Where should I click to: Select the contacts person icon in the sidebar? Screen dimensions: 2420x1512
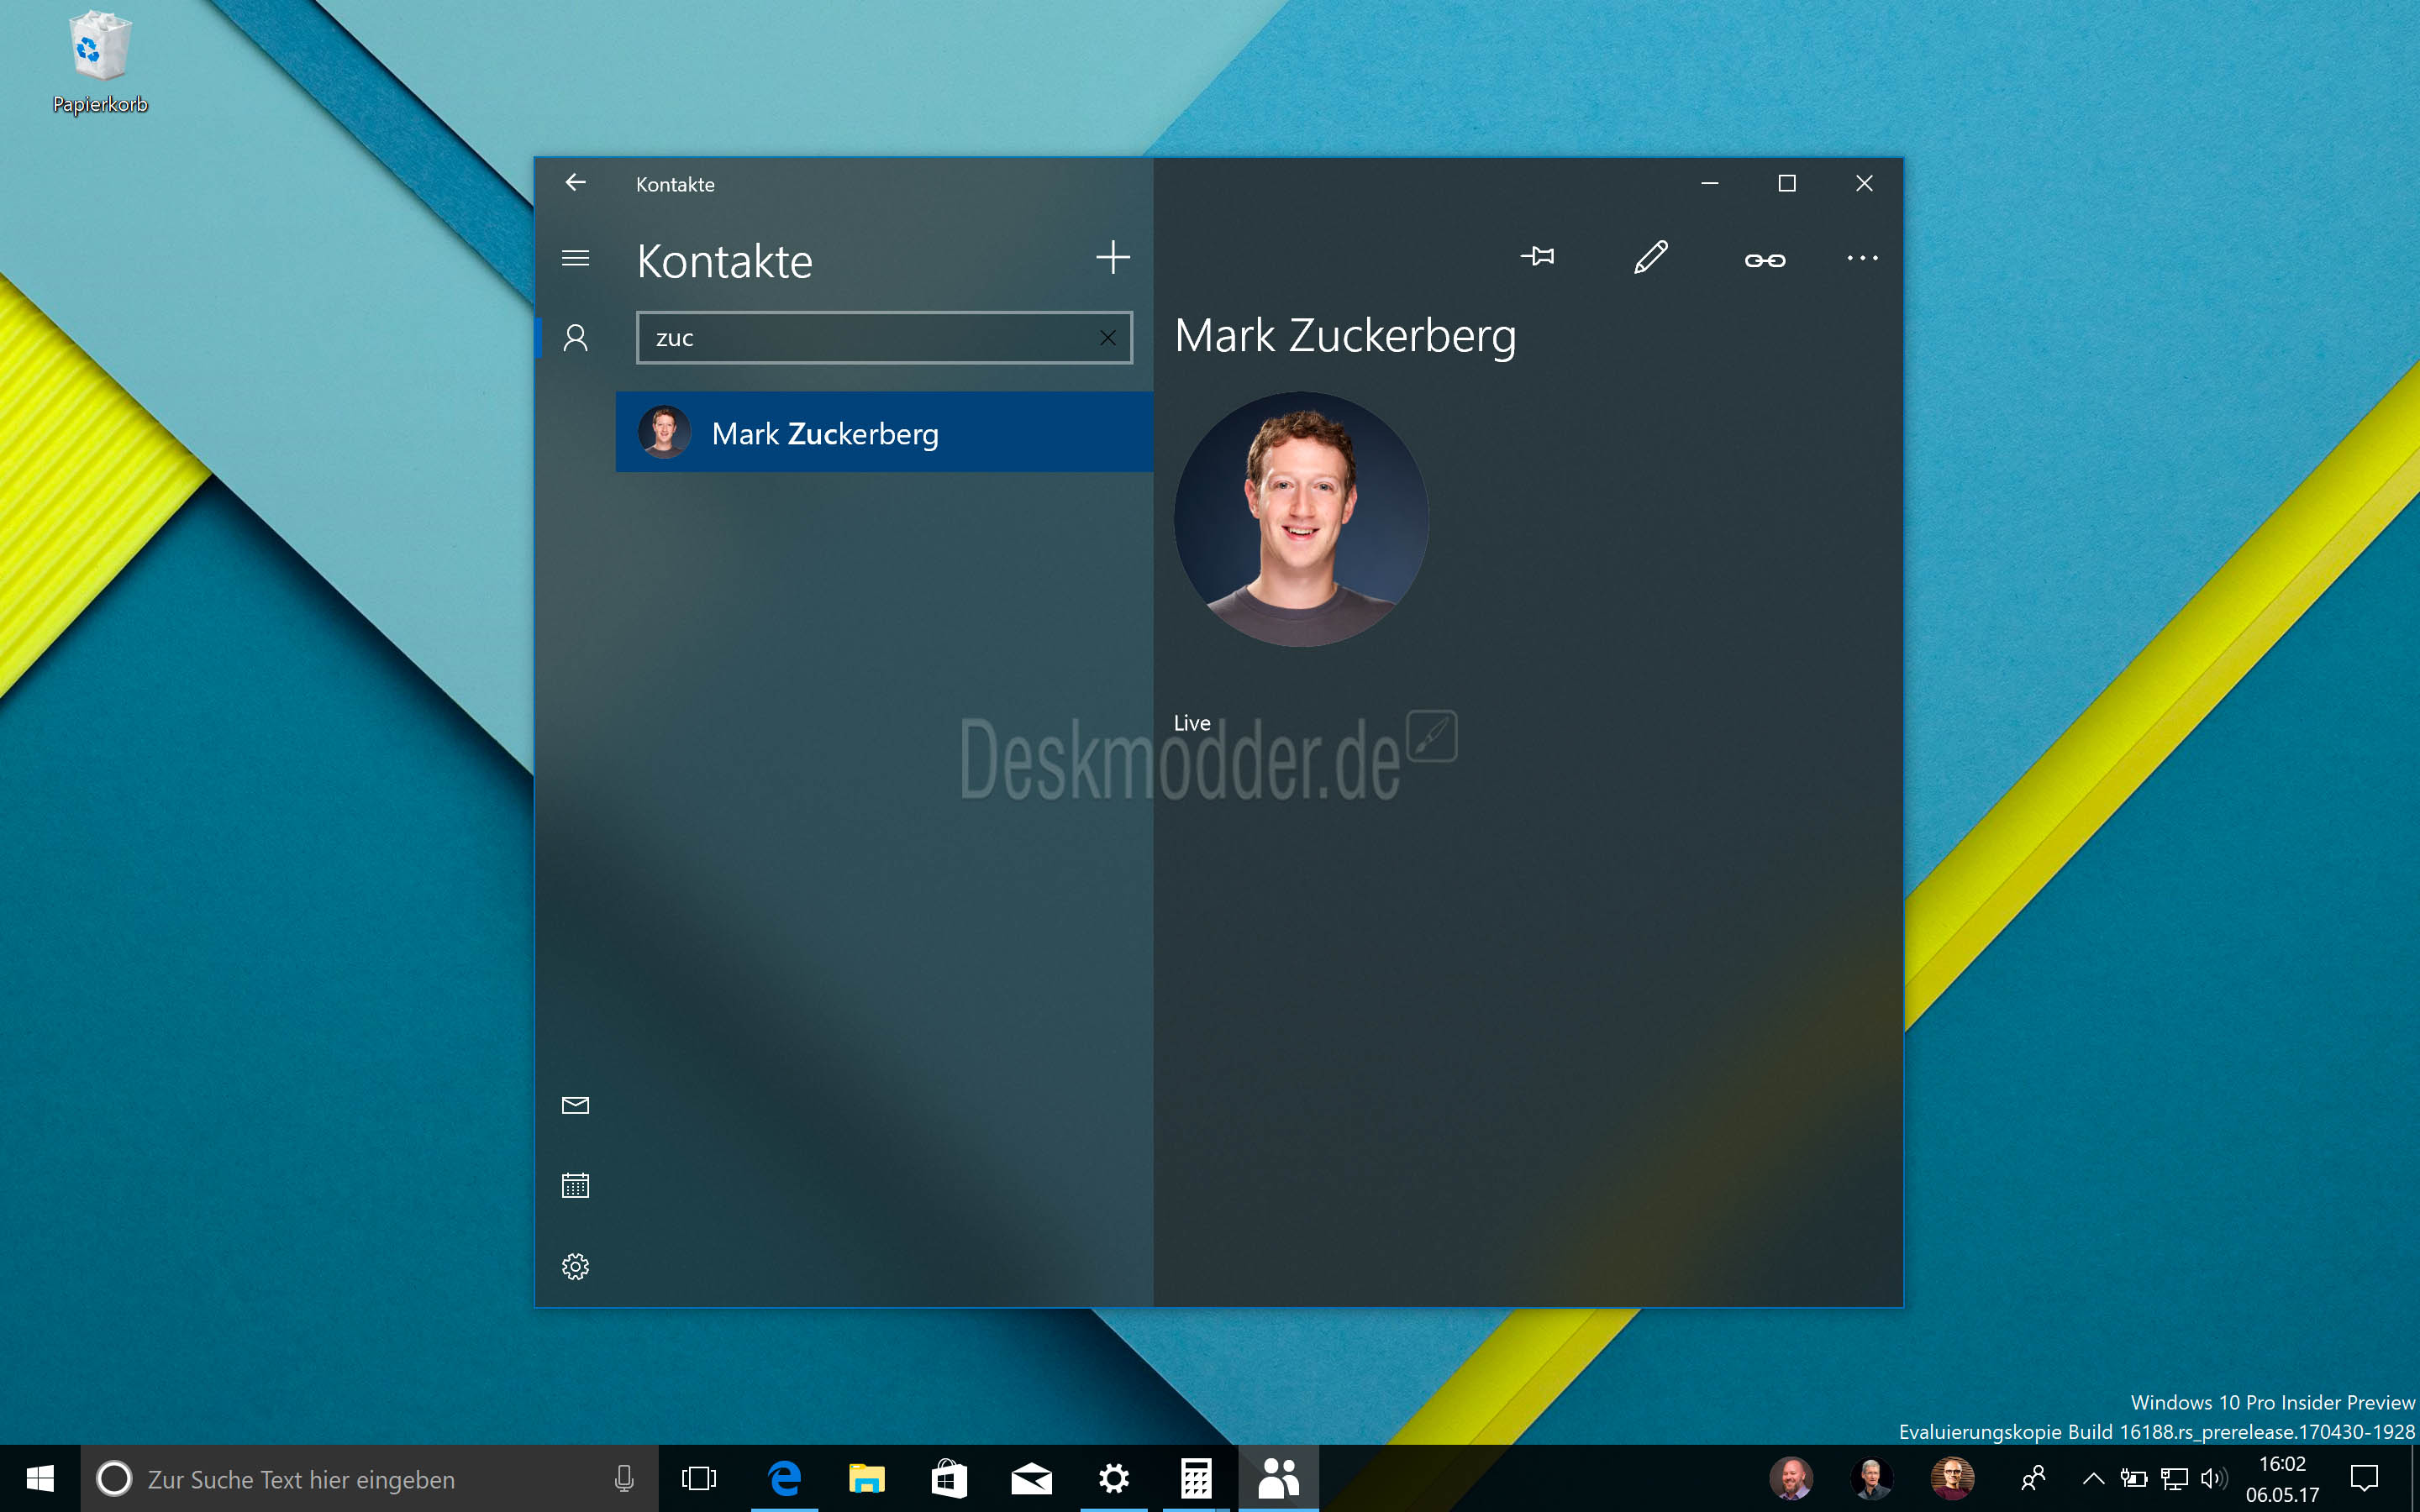coord(575,337)
